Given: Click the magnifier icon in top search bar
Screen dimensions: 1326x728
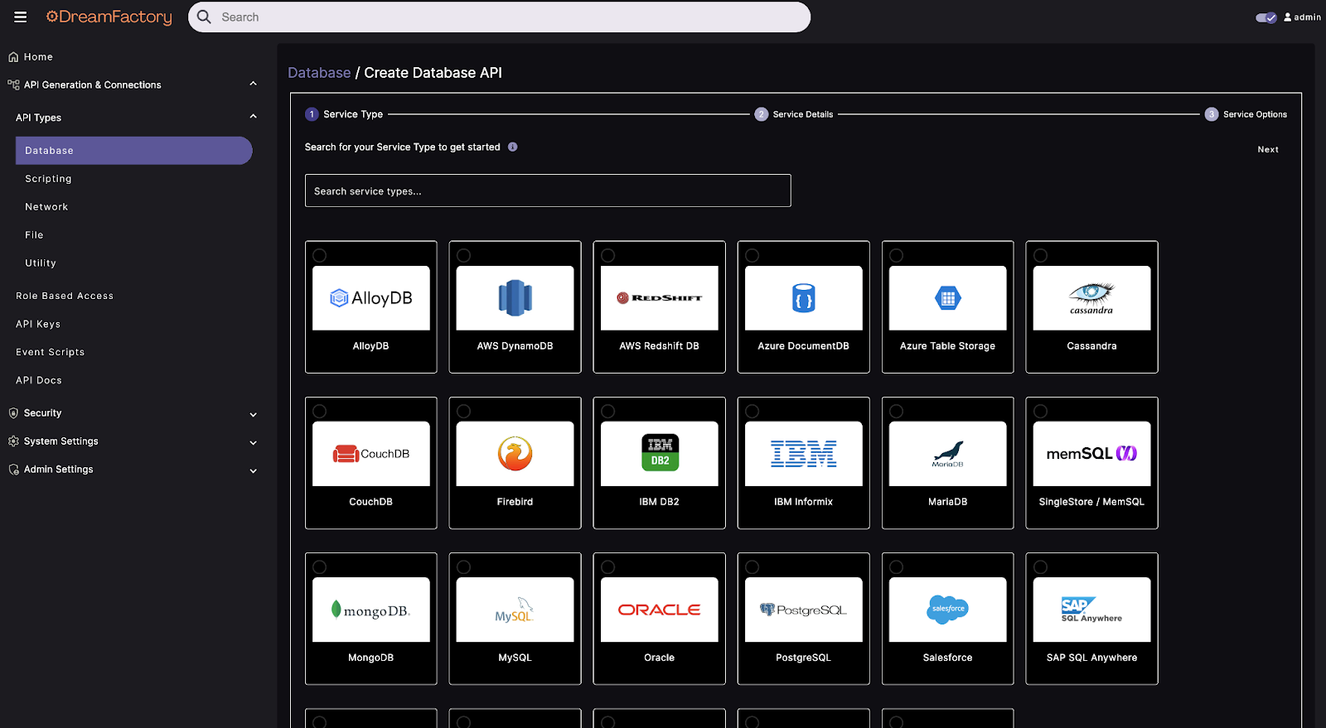Looking at the screenshot, I should [x=204, y=17].
